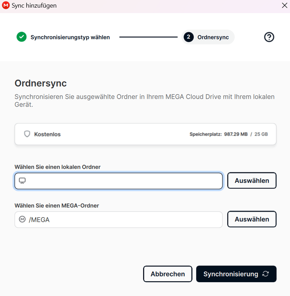This screenshot has width=290, height=296.
Task: Click the 25 GB storage limit text
Action: pos(261,134)
